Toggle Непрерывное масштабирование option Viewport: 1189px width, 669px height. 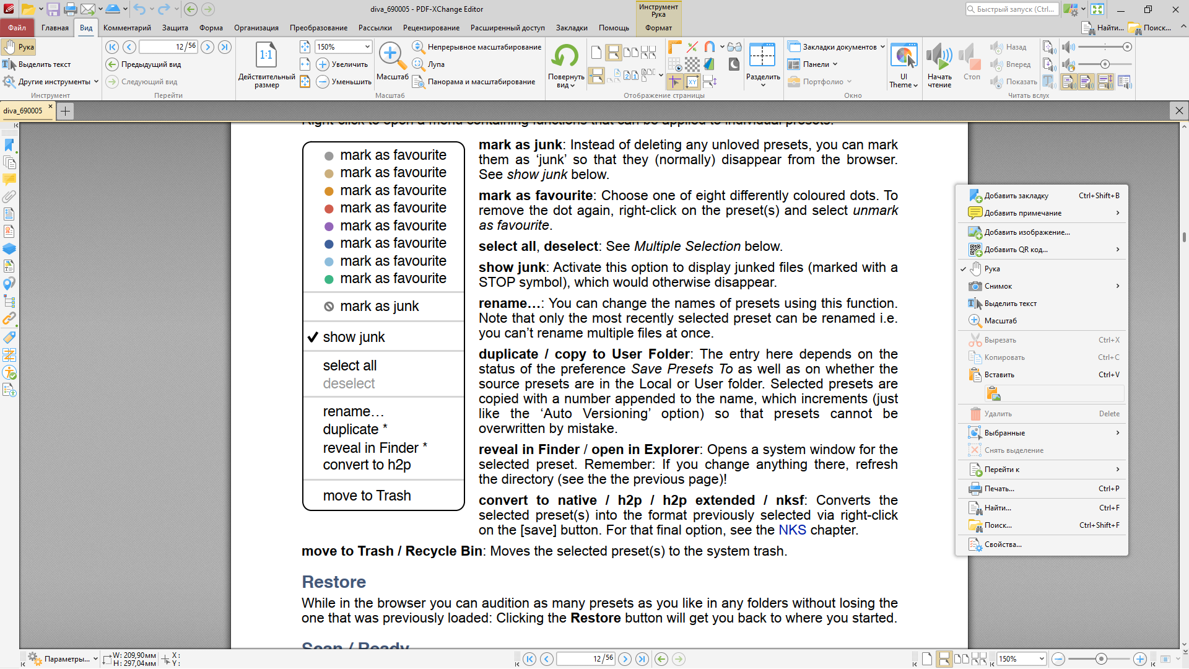(476, 47)
